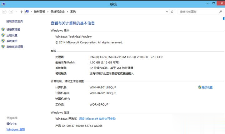Click the shield icon beside 远程设置
The image size is (225, 134).
pyautogui.click(x=3, y=35)
